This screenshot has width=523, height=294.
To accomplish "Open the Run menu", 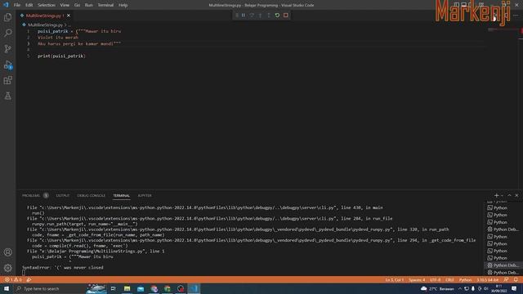I will (88, 5).
